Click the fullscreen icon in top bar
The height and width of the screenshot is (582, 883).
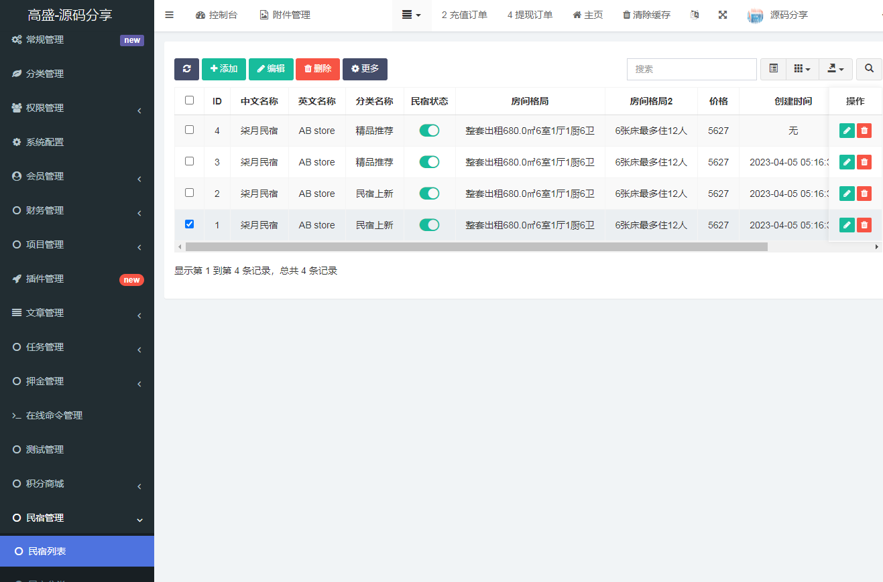point(723,15)
